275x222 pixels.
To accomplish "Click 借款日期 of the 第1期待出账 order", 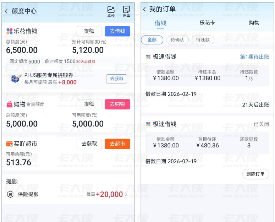I will tap(171, 94).
